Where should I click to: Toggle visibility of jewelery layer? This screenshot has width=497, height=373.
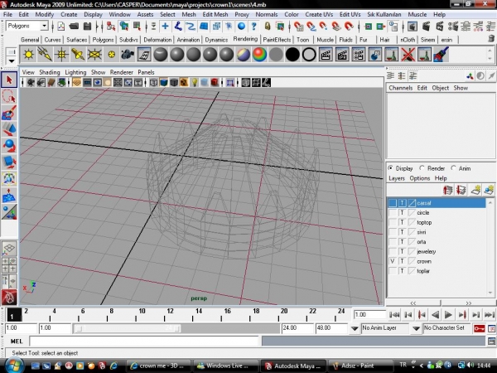393,251
